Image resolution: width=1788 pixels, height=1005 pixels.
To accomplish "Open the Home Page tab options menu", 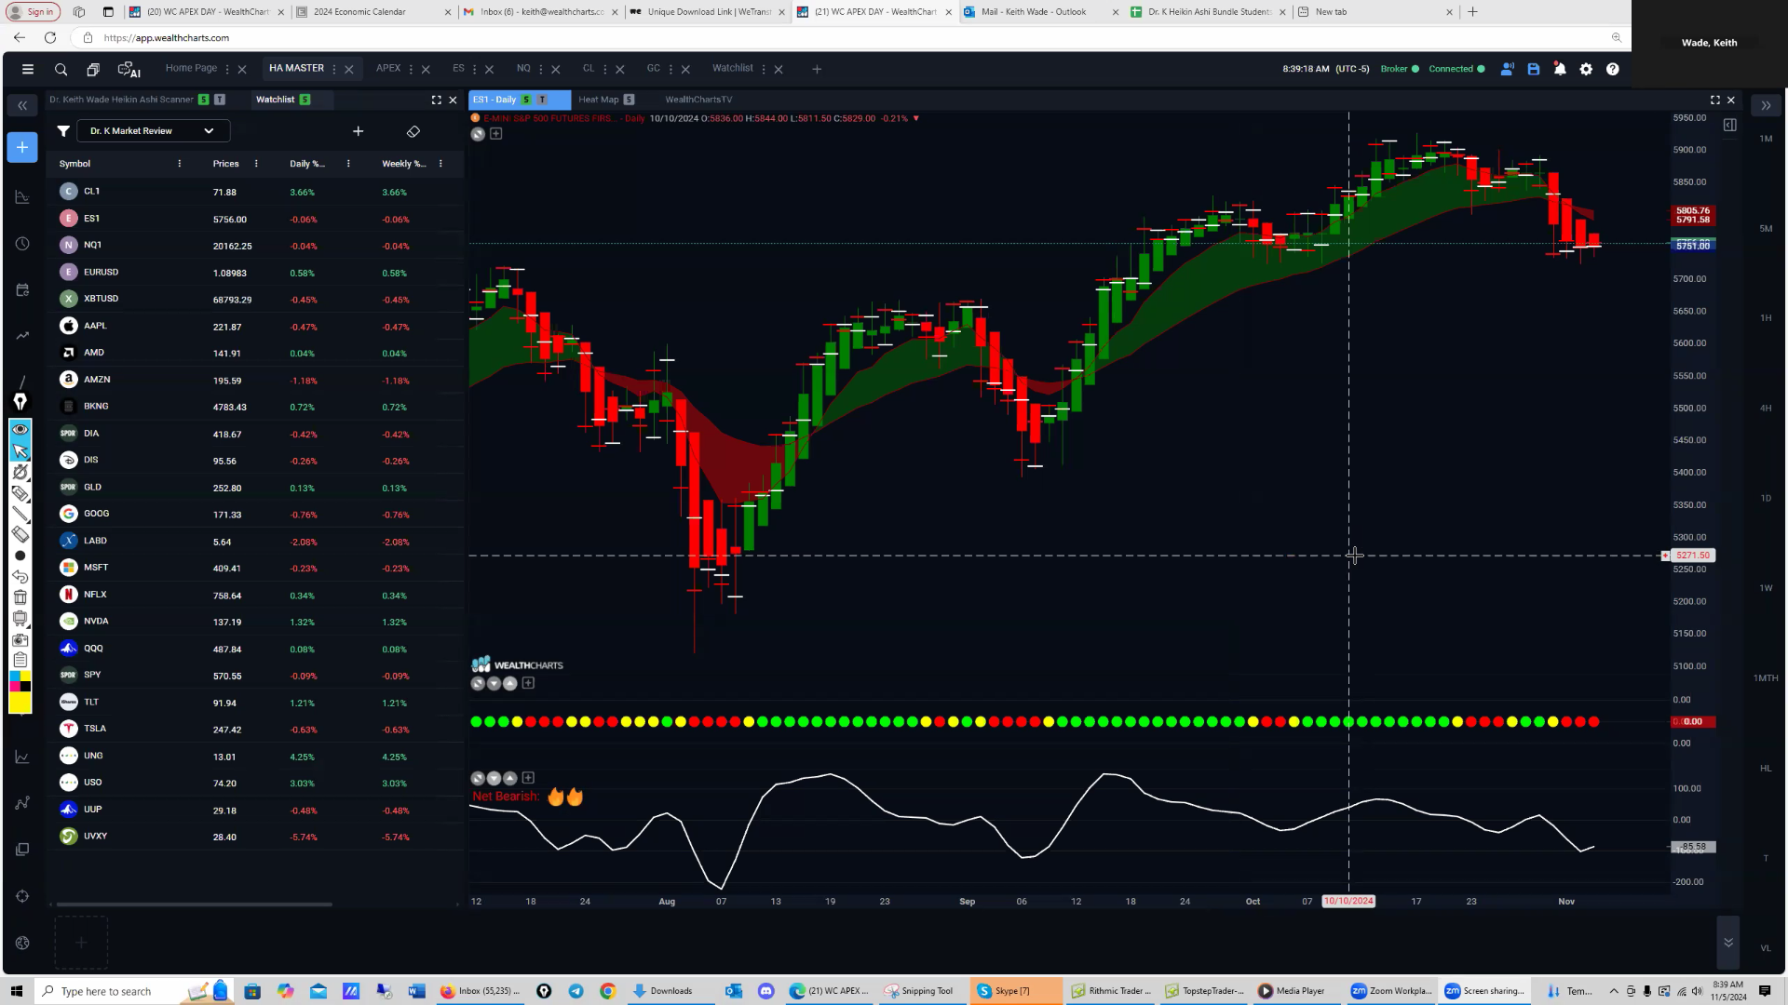I will click(227, 69).
